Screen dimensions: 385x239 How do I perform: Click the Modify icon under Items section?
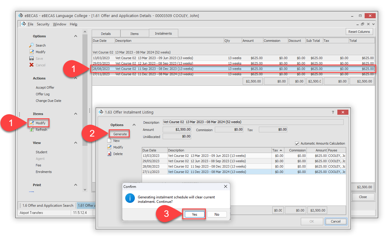(31, 123)
